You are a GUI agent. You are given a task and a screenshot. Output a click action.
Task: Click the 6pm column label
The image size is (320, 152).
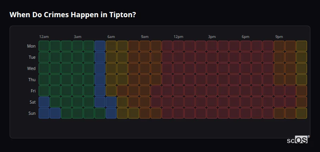[x=246, y=37]
